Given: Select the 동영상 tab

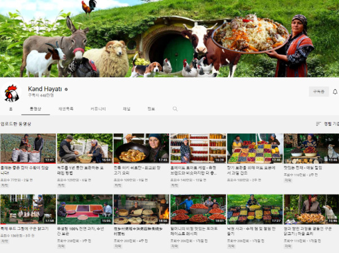Looking at the screenshot, I should point(36,109).
